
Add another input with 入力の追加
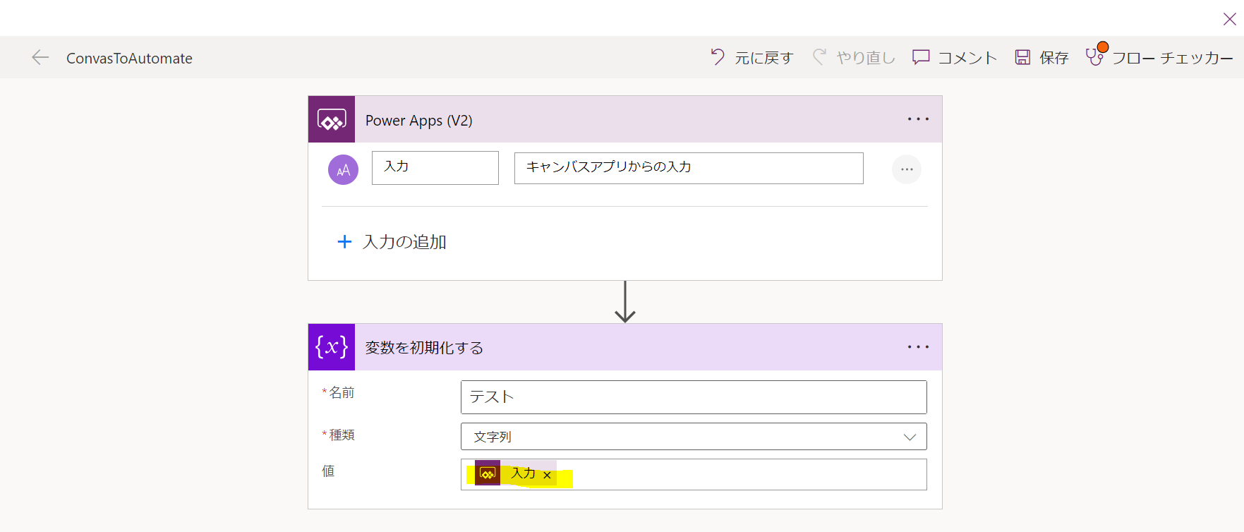(392, 242)
